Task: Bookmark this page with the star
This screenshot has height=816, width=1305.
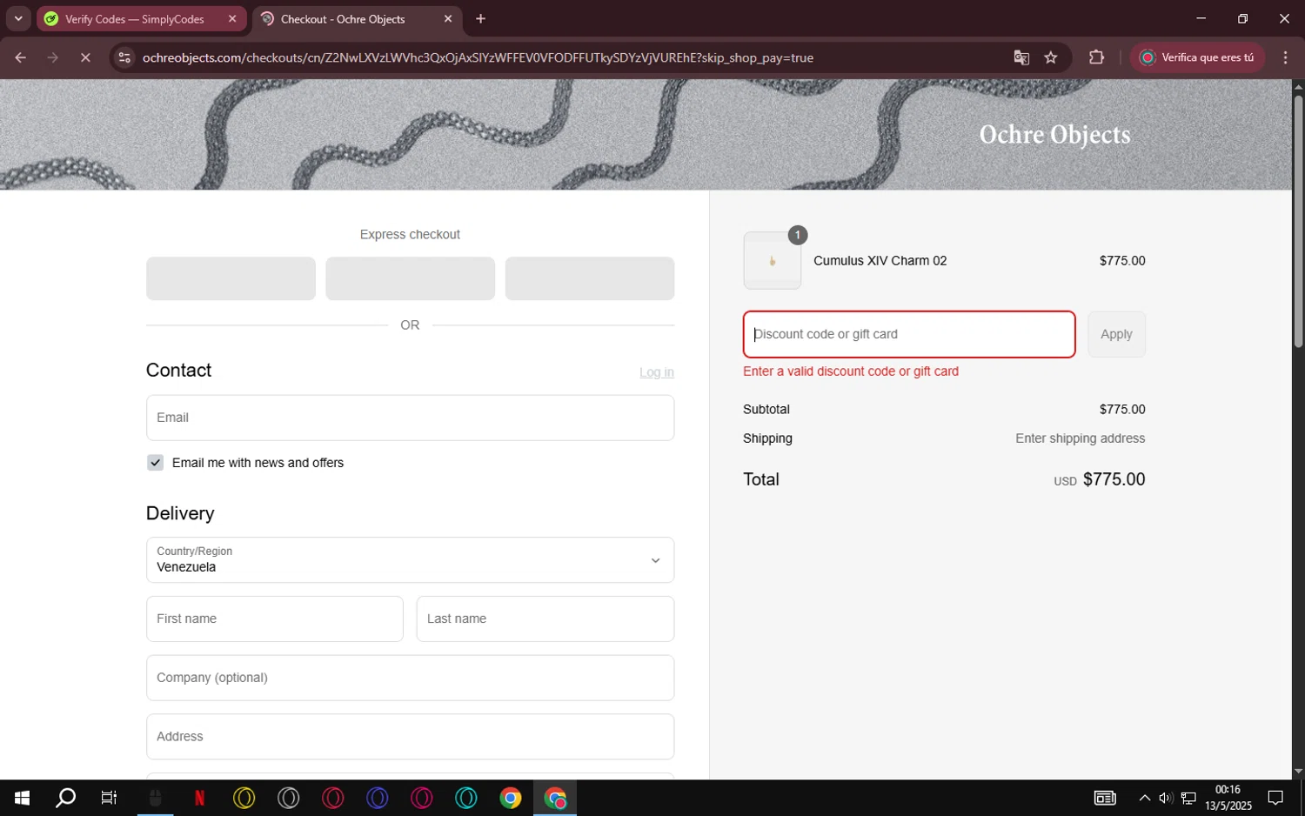Action: pos(1051,58)
